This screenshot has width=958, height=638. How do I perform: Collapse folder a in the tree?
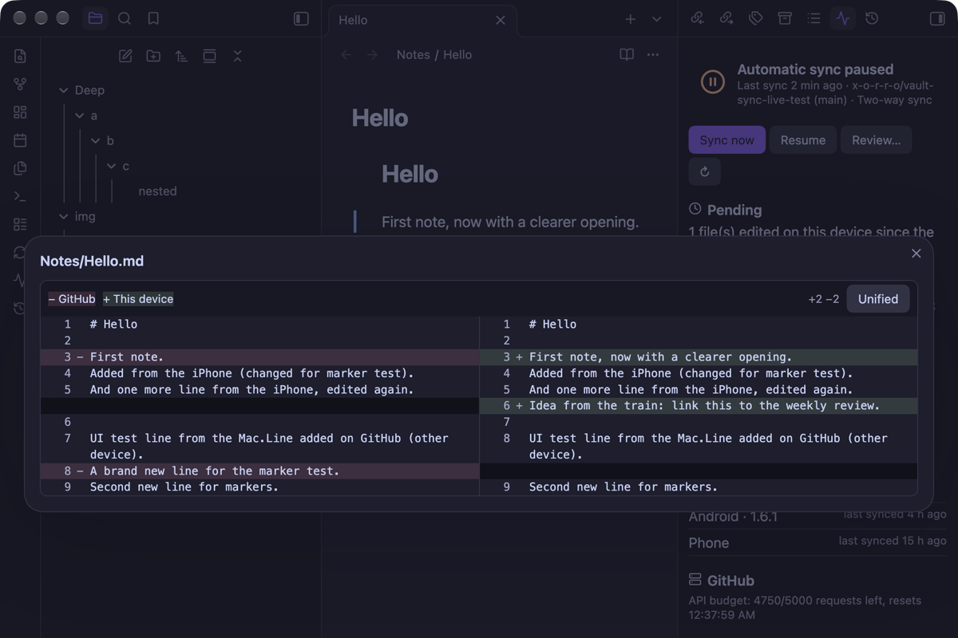coord(79,116)
